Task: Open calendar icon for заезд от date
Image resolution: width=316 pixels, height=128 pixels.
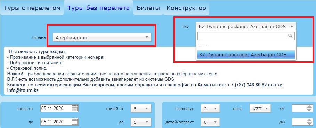Action: tap(75, 109)
